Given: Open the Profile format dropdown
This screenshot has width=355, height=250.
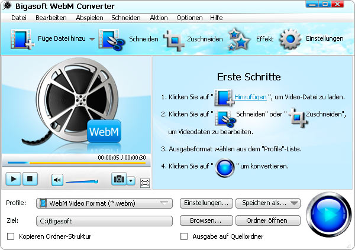Looking at the screenshot, I should point(104,203).
